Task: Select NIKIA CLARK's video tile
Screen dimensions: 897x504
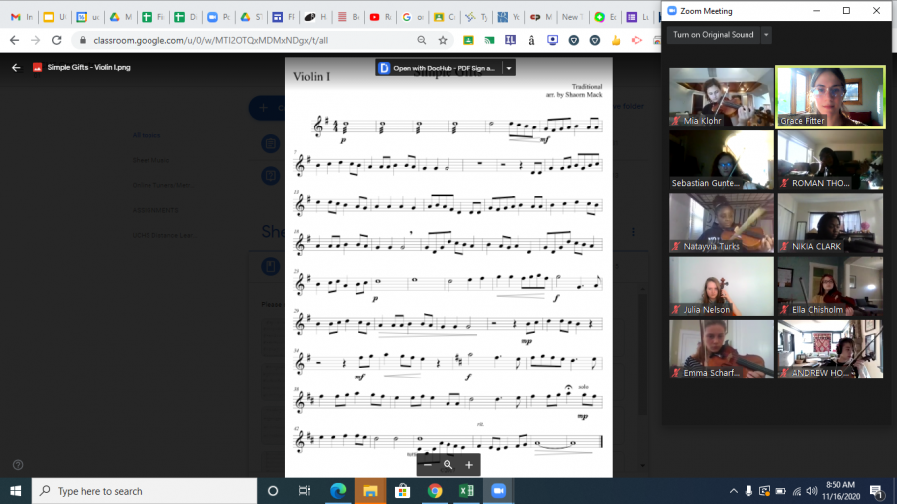Action: (x=830, y=223)
